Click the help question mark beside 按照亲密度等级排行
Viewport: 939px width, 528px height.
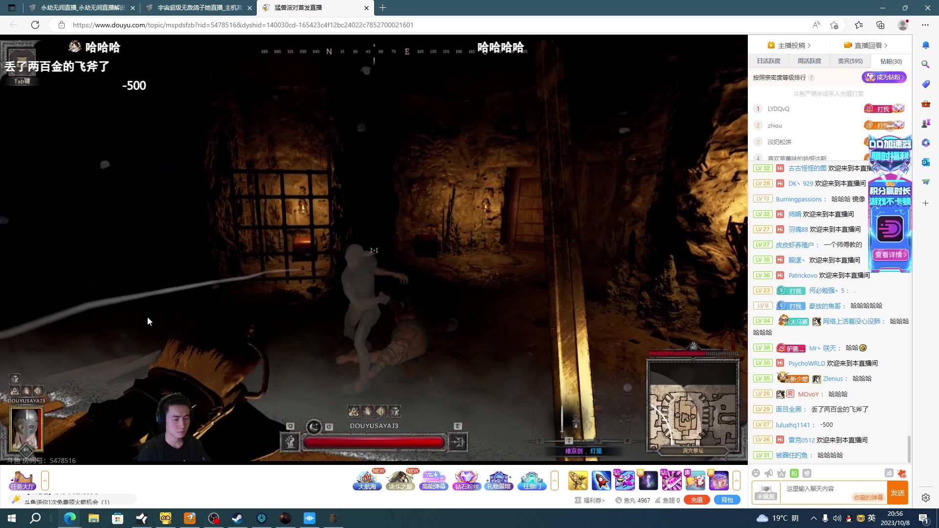pyautogui.click(x=811, y=78)
